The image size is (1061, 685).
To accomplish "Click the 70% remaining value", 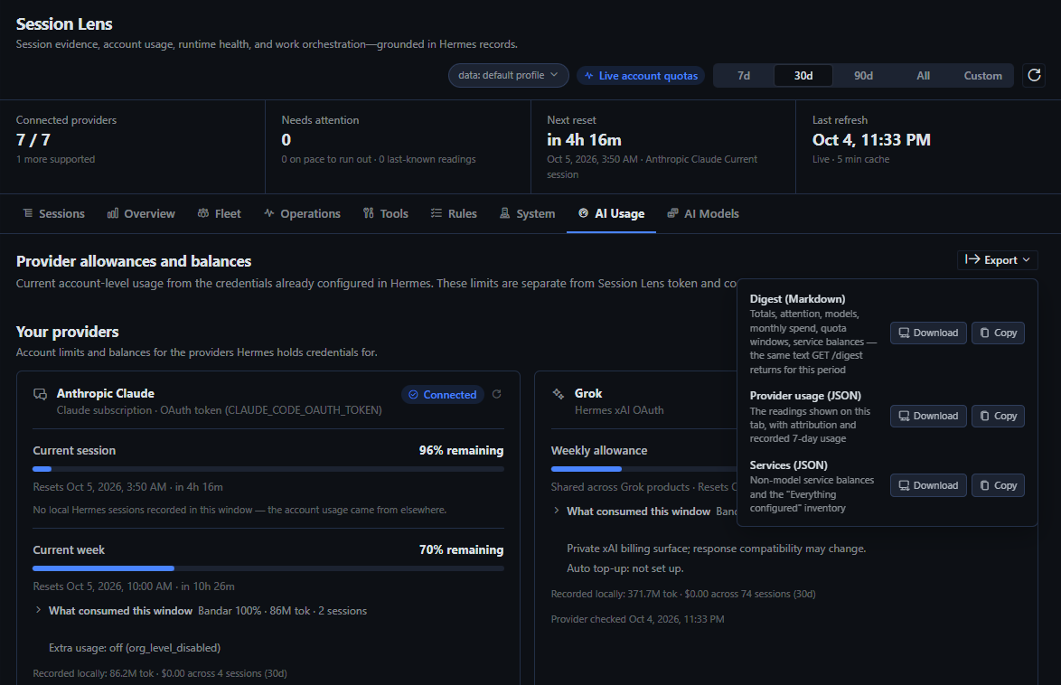I will click(x=461, y=550).
